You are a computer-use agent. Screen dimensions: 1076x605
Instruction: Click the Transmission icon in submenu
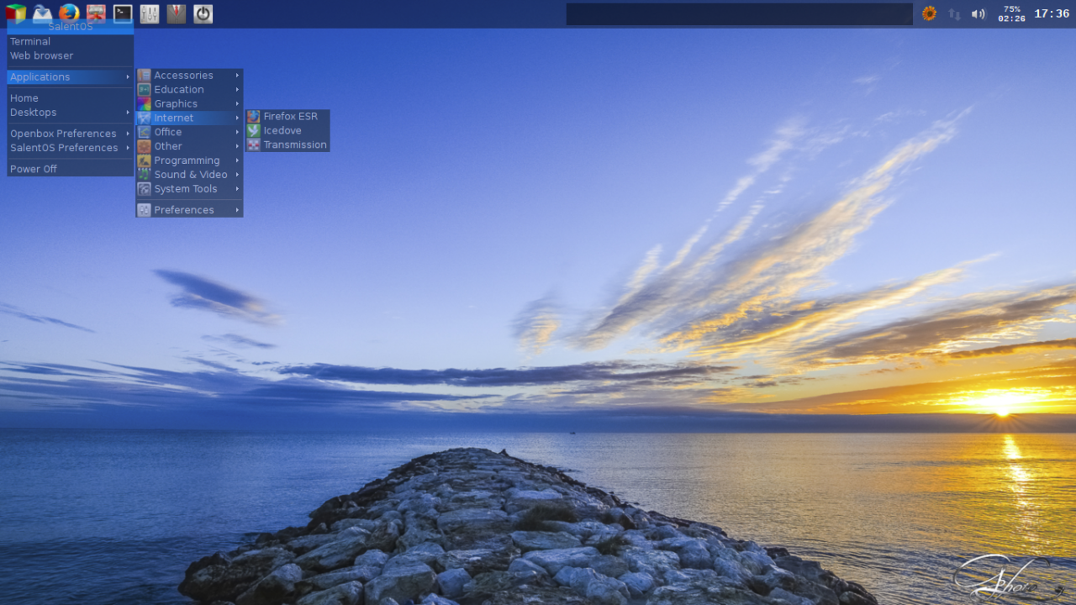click(x=253, y=145)
